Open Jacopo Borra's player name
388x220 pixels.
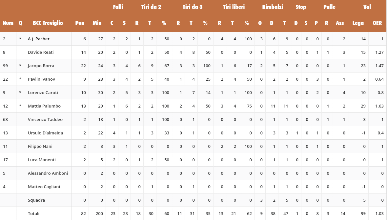pyautogui.click(x=41, y=66)
